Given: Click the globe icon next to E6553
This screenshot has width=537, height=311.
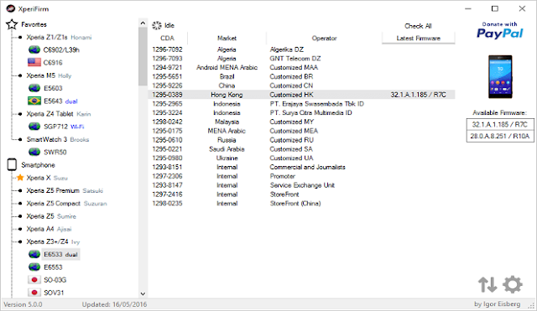Looking at the screenshot, I should 34,267.
